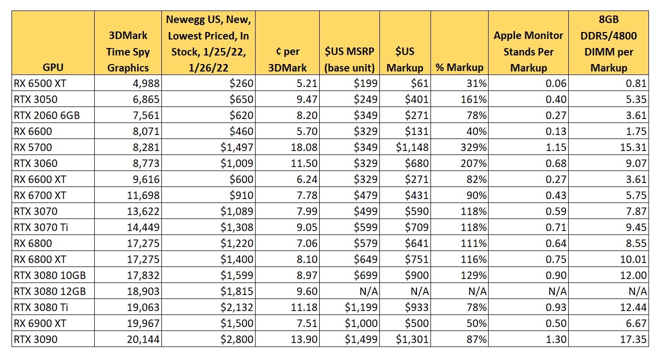Select the RX 5700 price cell $1,497
Screen dimensions: 661x363
[208, 147]
